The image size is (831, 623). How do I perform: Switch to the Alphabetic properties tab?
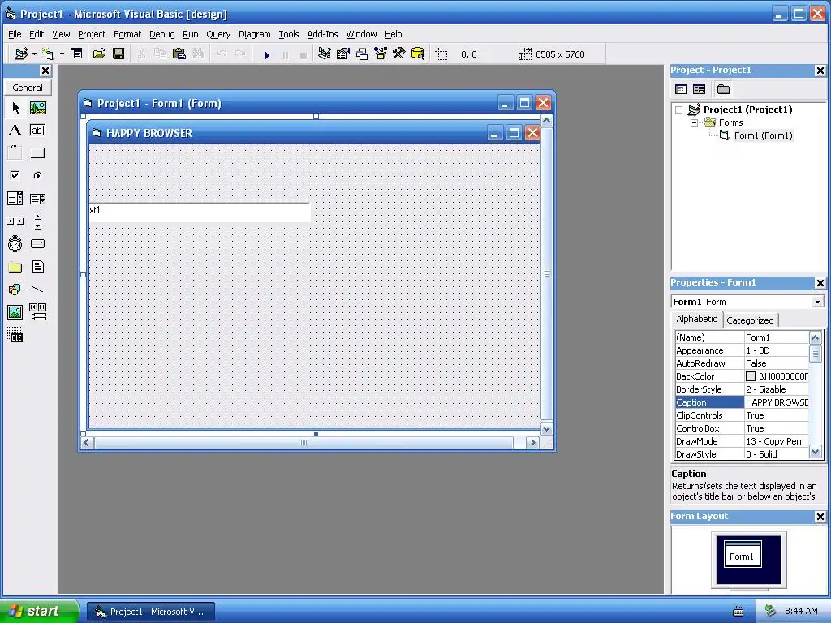pos(696,319)
